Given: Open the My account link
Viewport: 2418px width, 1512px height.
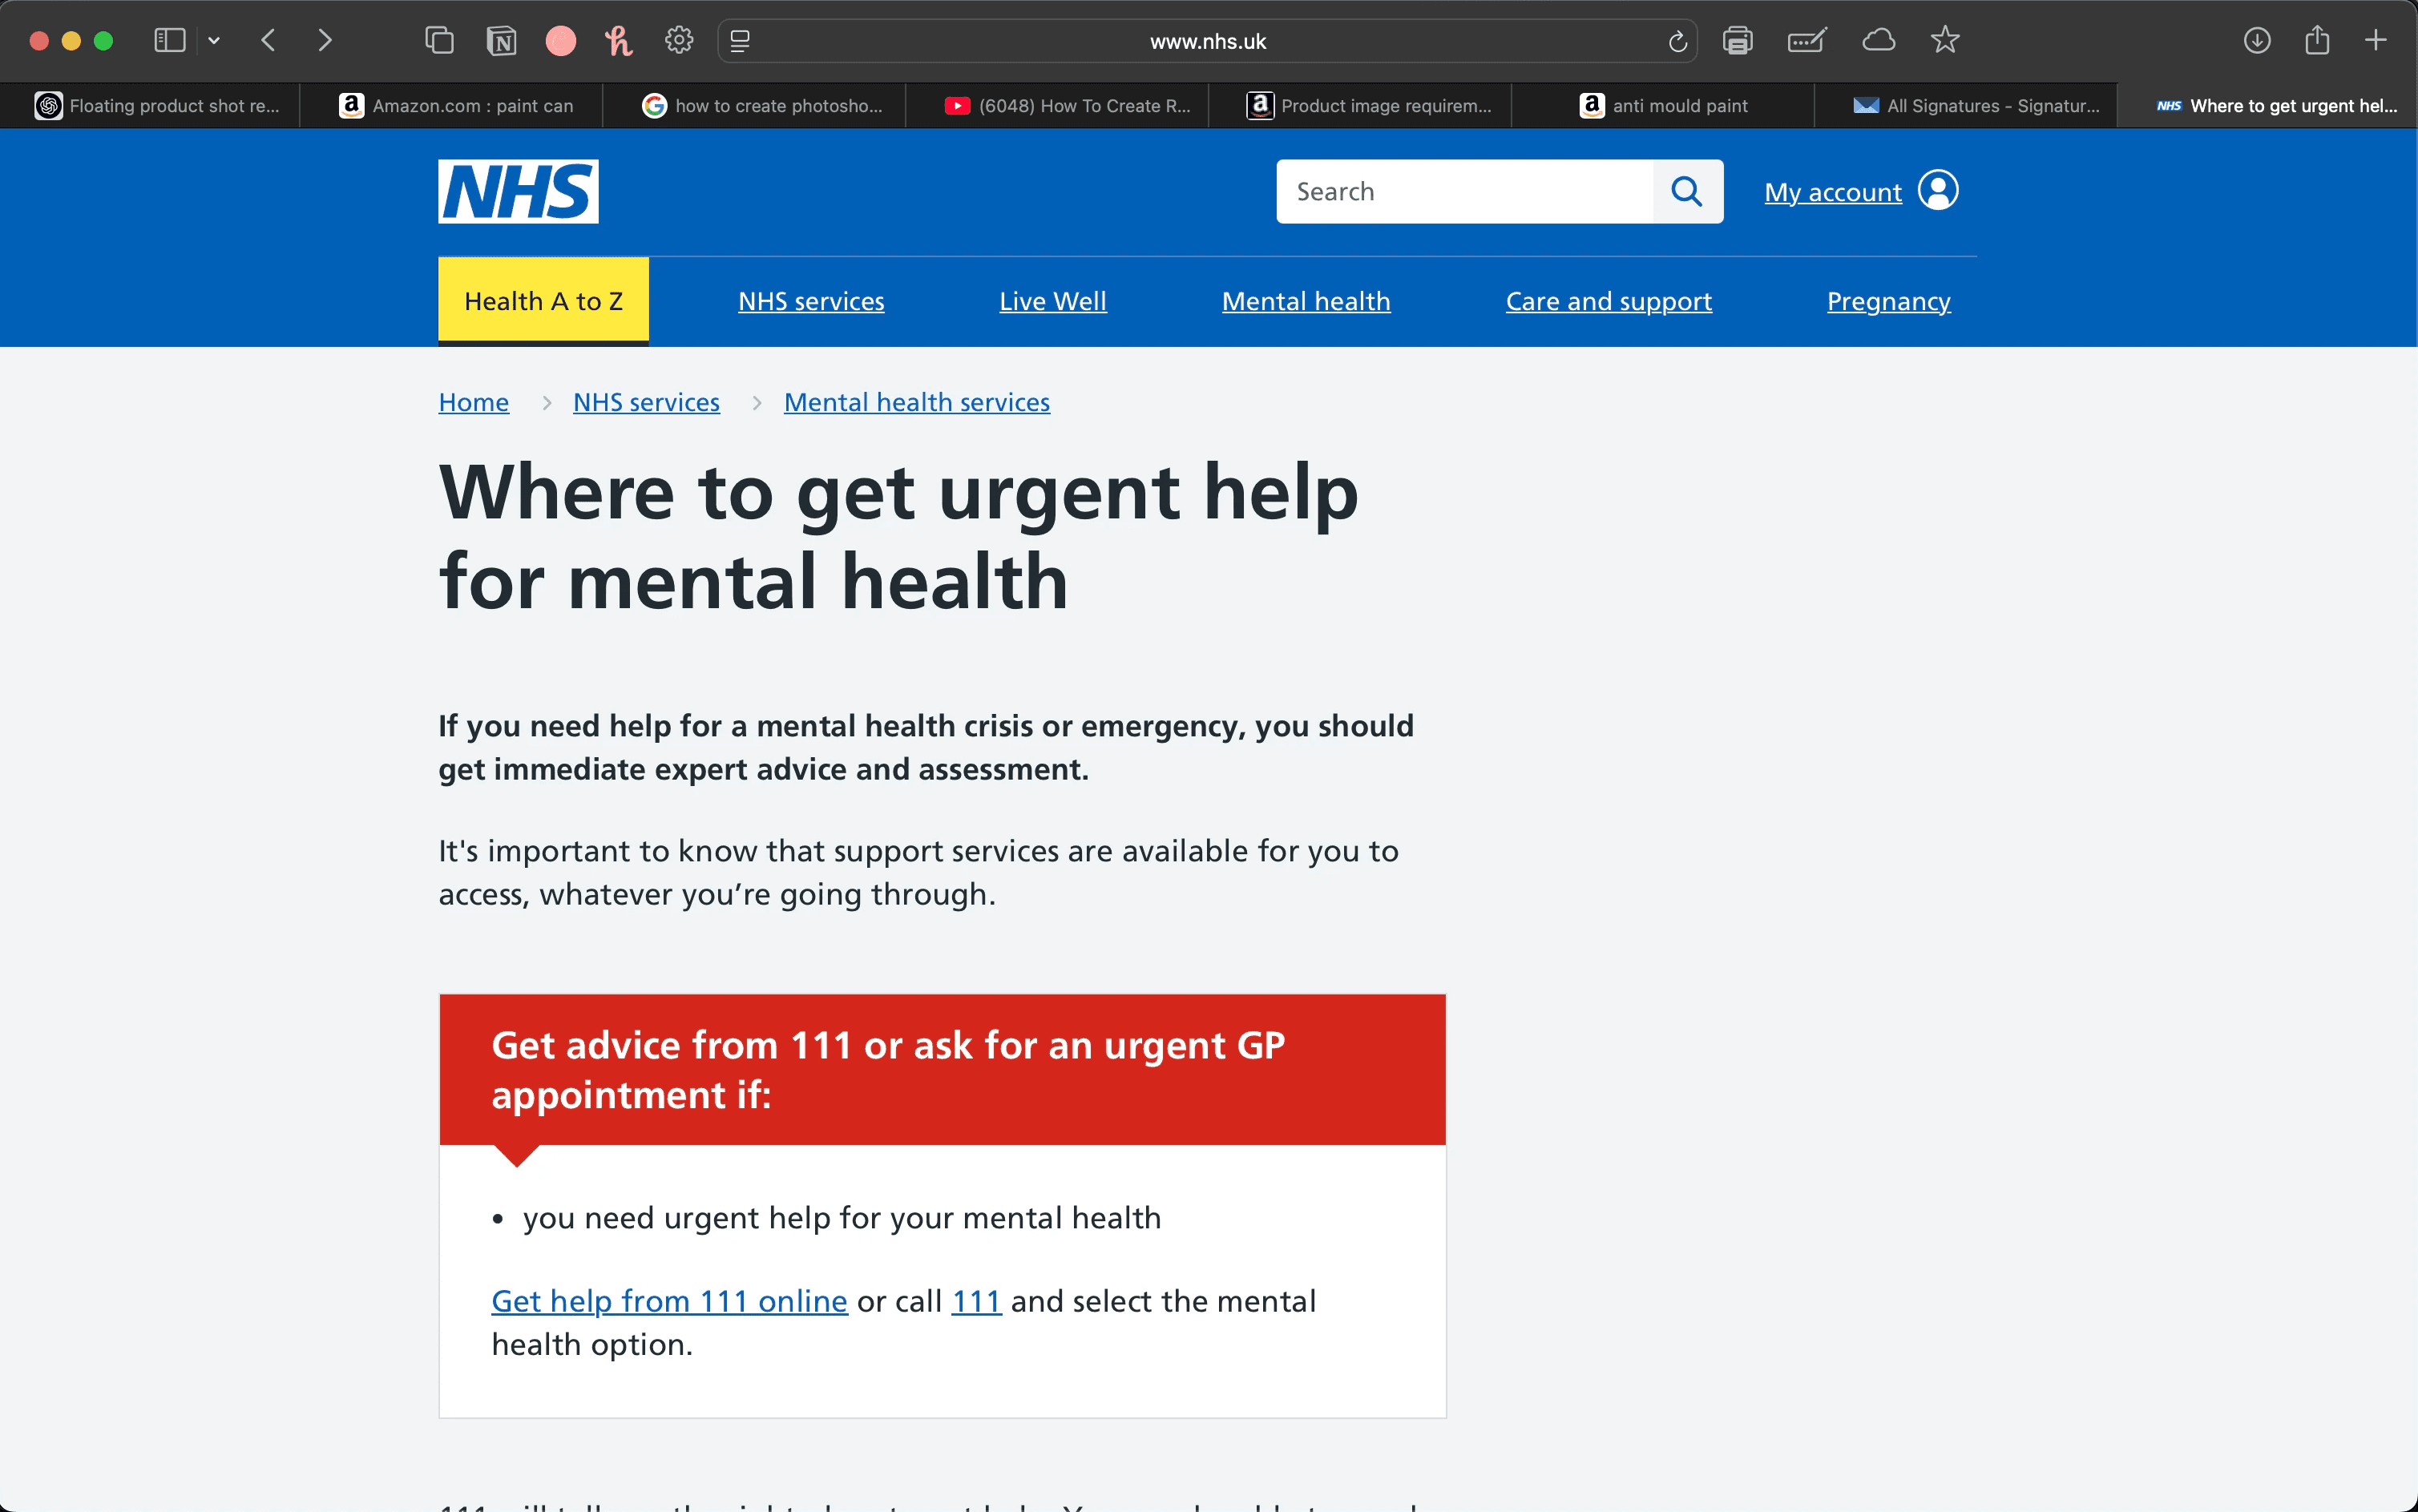Looking at the screenshot, I should (1832, 192).
